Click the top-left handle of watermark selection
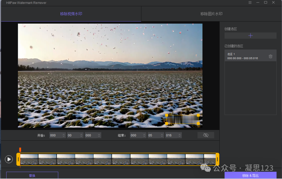 click(167, 115)
